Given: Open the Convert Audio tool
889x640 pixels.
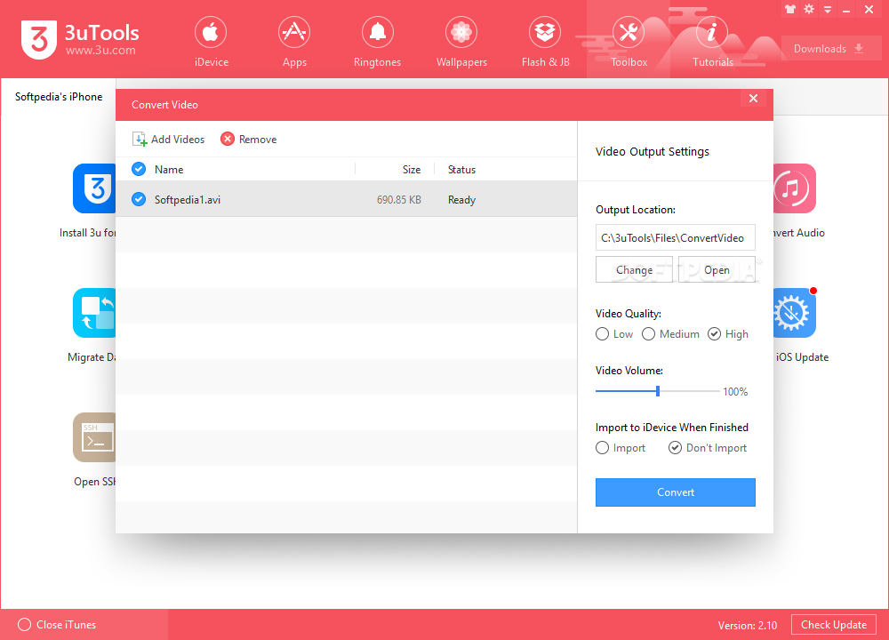Looking at the screenshot, I should click(794, 188).
